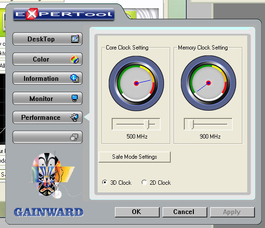This screenshot has height=228, width=265.
Task: Click the Performance chip icon
Action: point(75,117)
